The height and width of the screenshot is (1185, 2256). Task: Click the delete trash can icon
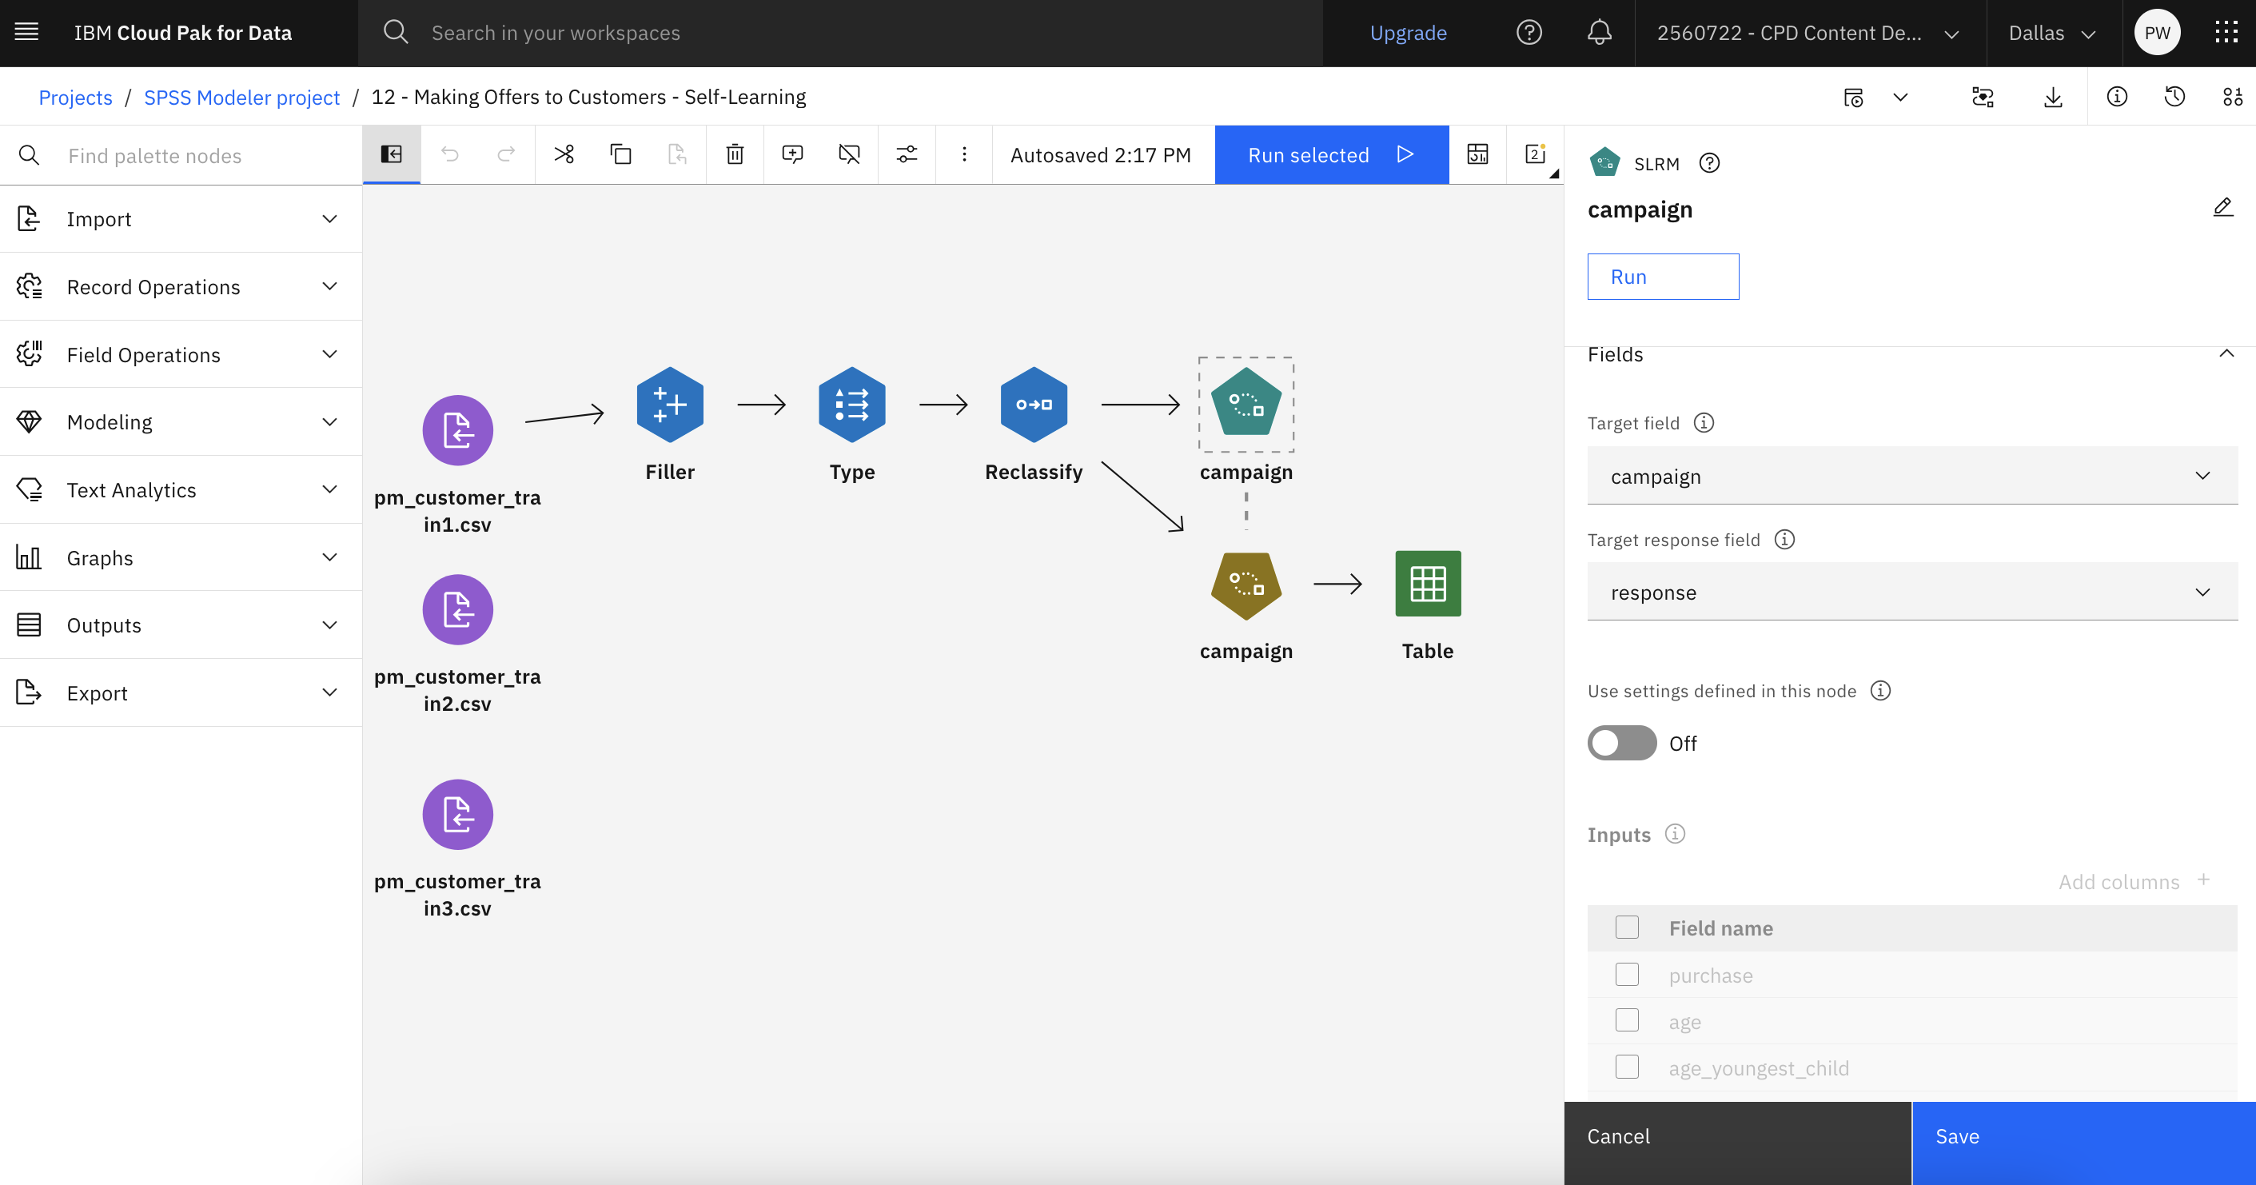[735, 155]
